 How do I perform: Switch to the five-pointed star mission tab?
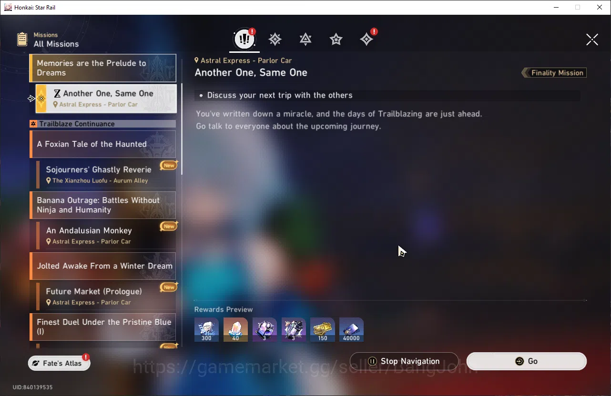[336, 40]
